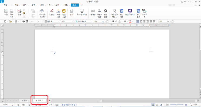Expand the line spacing 160 % dropdown

(x=170, y=21)
